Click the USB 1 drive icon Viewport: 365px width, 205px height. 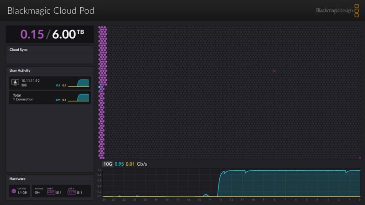coord(57,192)
